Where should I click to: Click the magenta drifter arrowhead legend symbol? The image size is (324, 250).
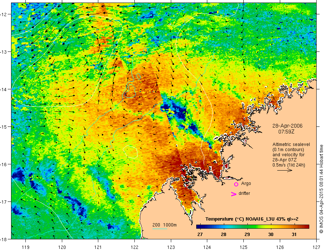[x=234, y=194]
